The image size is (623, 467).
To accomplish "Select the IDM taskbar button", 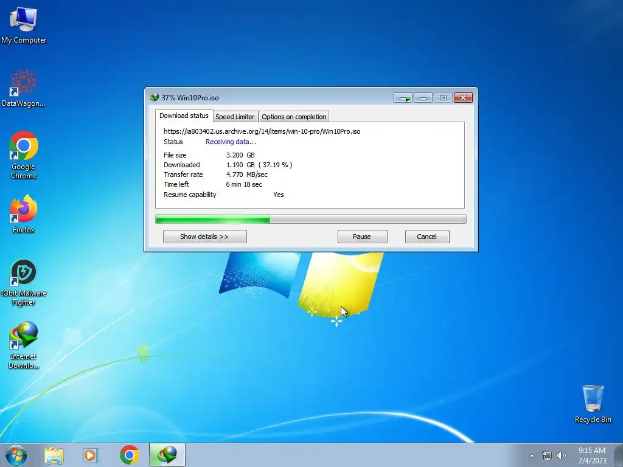I will click(167, 455).
